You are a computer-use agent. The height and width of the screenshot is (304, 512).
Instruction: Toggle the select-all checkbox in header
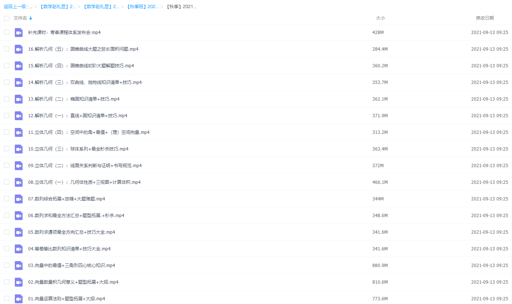(7, 18)
